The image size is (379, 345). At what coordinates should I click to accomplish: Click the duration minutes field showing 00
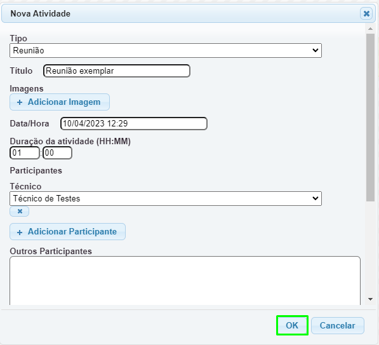pyautogui.click(x=57, y=153)
